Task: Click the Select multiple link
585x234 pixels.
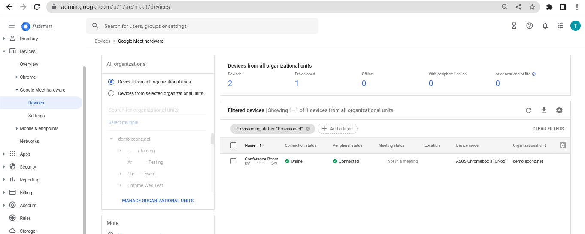Action: pos(123,122)
